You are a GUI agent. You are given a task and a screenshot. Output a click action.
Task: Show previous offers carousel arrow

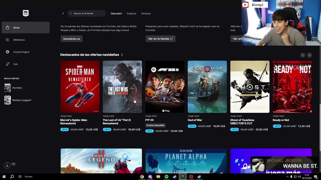coord(303,55)
